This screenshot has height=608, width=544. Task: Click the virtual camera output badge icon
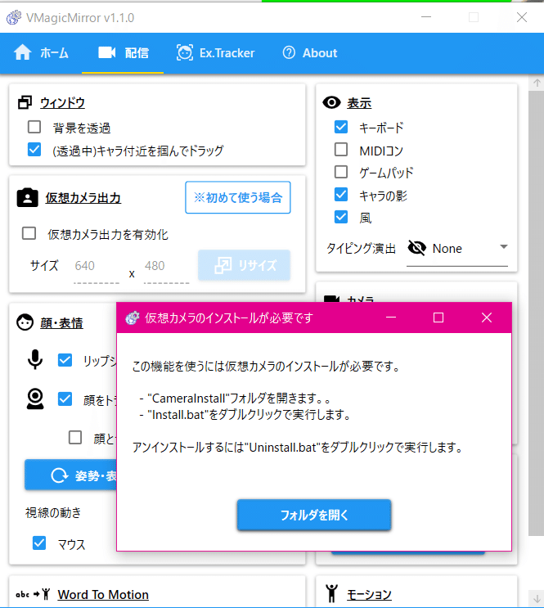pyautogui.click(x=27, y=198)
